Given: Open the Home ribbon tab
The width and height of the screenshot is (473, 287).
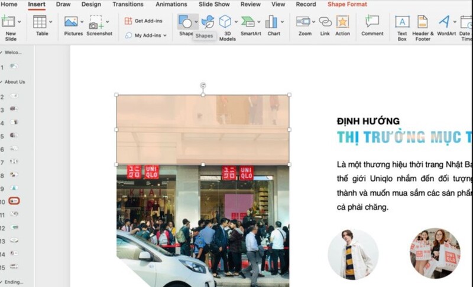Looking at the screenshot, I should [9, 4].
